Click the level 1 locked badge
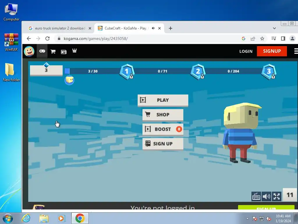 point(127,72)
